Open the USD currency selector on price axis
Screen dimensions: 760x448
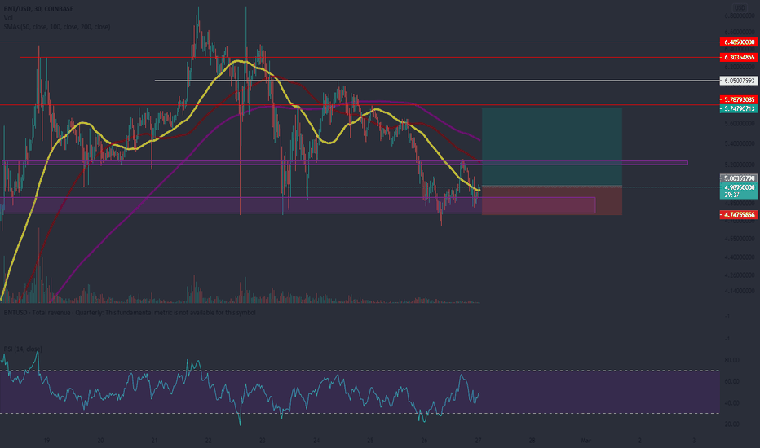coord(739,7)
